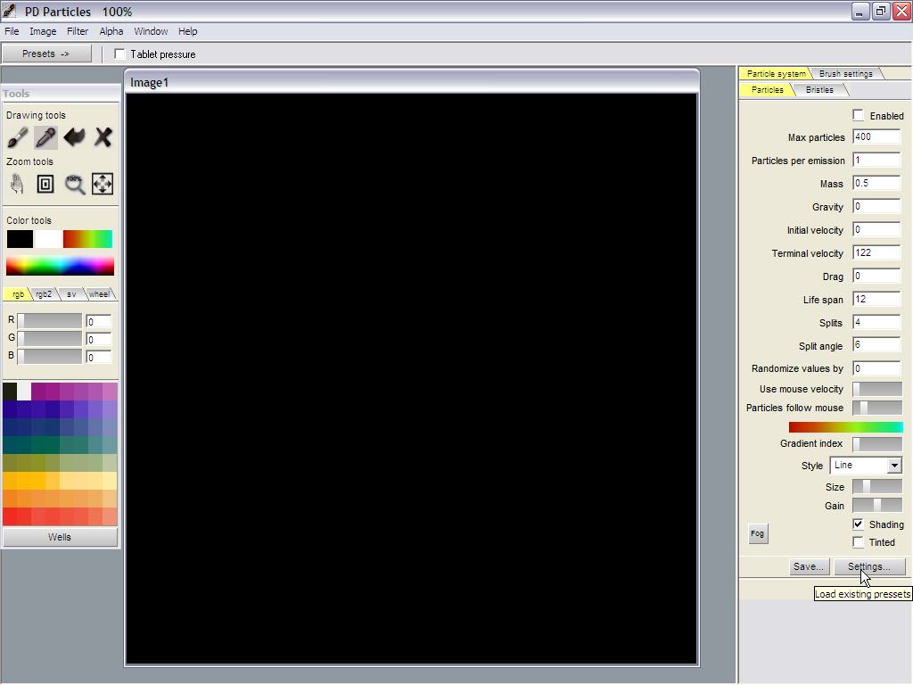The width and height of the screenshot is (913, 685).
Task: Click the Max particles input field
Action: [x=876, y=137]
